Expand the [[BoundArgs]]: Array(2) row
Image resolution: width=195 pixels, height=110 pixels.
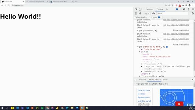[141, 71]
